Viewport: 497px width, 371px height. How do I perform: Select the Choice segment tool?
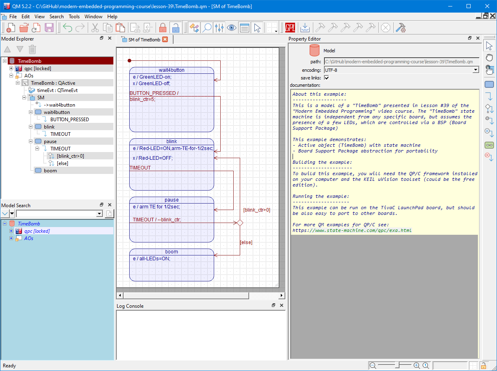[x=489, y=109]
